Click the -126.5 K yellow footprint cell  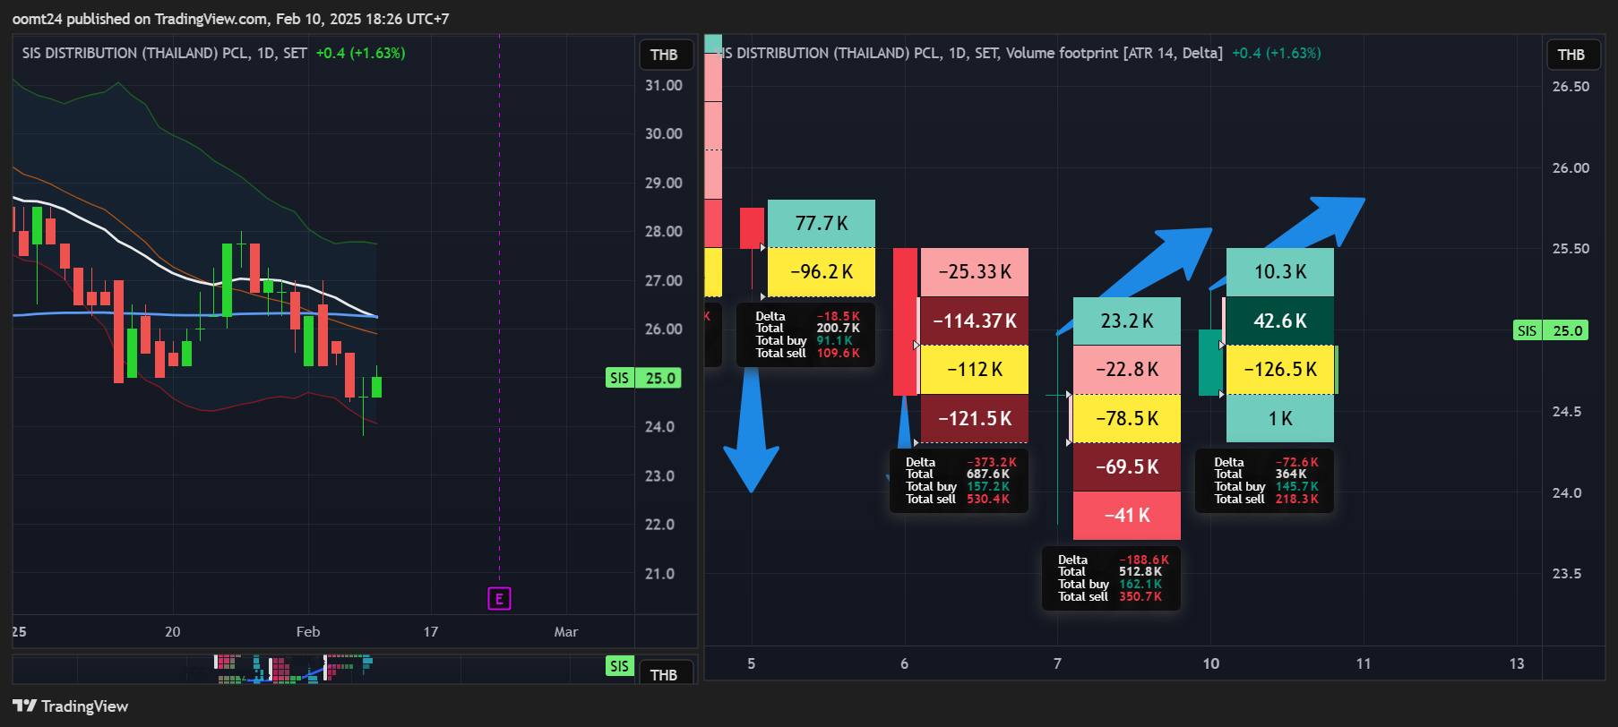1279,370
